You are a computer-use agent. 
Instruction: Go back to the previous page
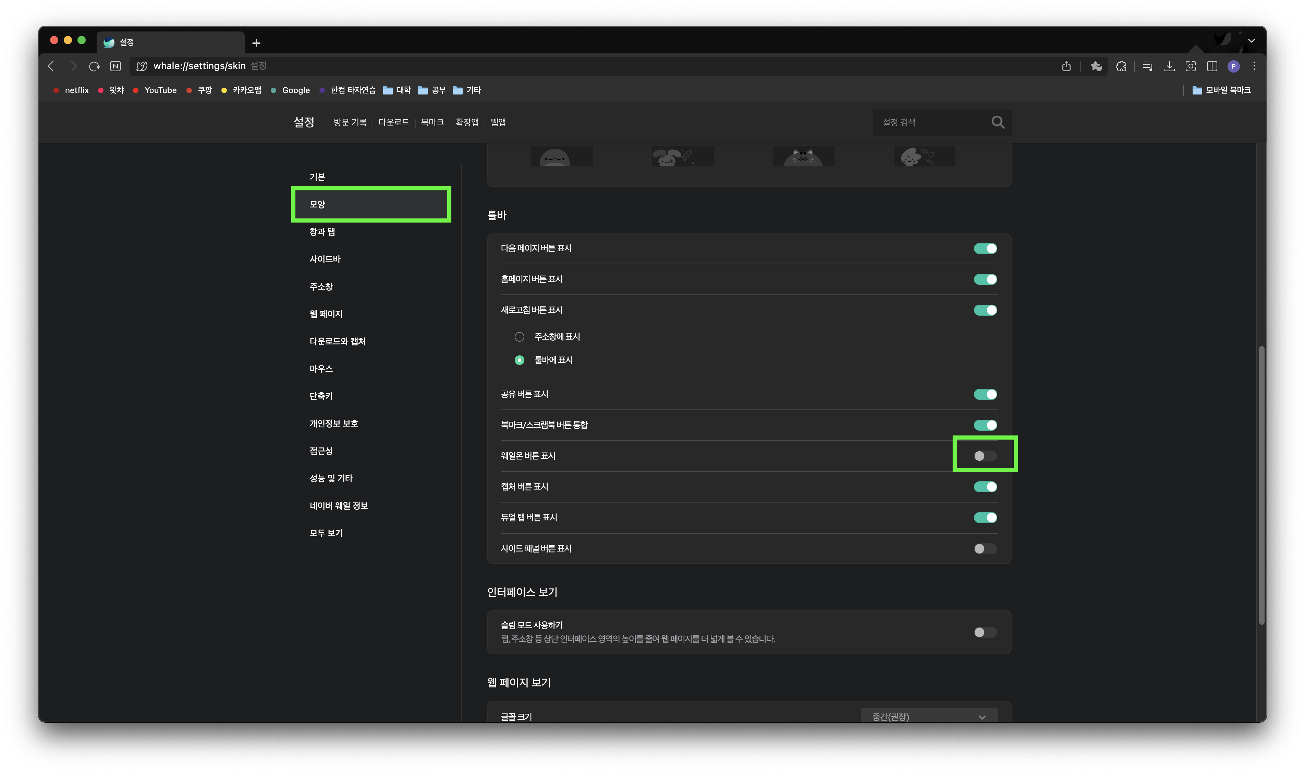pos(51,66)
